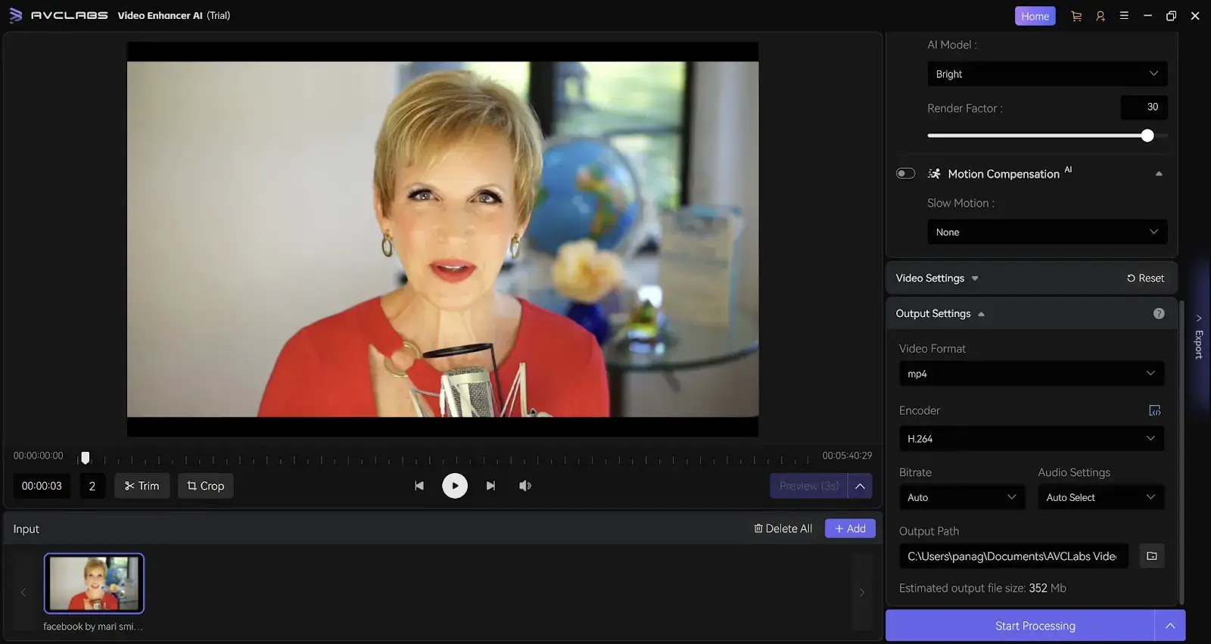Open the Export side tab
Viewport: 1211px width, 644px height.
tap(1198, 337)
